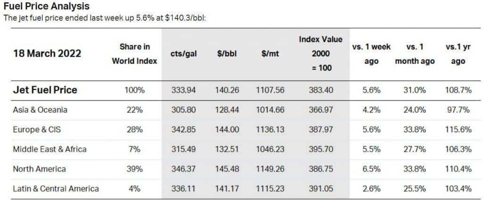Select the 18 March 2022 date header
Viewport: 483px width, 202px height.
click(47, 54)
